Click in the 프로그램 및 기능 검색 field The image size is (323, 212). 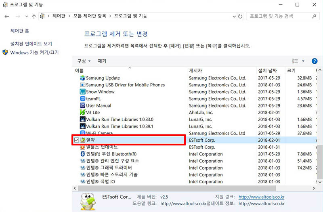pos(279,16)
